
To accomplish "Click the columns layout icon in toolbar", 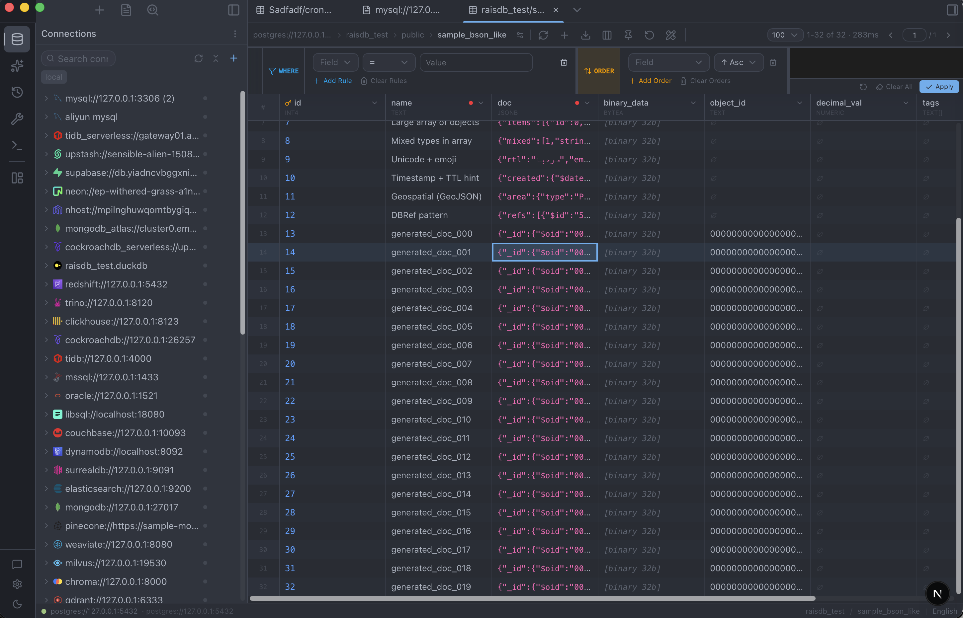I will pyautogui.click(x=607, y=35).
